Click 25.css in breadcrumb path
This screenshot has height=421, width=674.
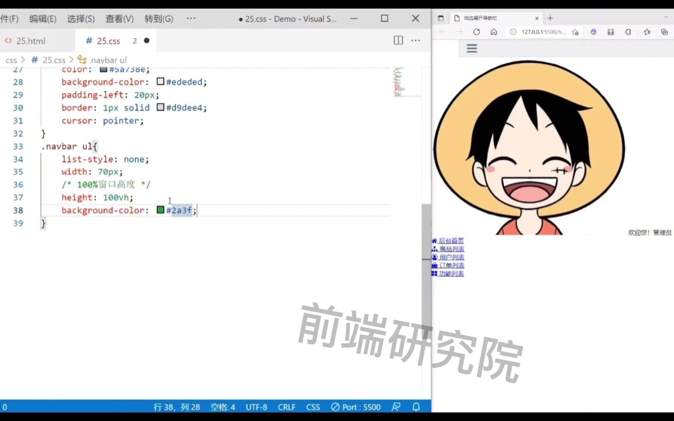tap(54, 60)
